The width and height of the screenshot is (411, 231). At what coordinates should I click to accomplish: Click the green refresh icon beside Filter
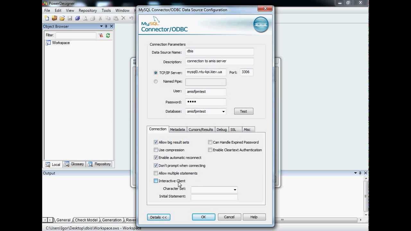click(108, 35)
